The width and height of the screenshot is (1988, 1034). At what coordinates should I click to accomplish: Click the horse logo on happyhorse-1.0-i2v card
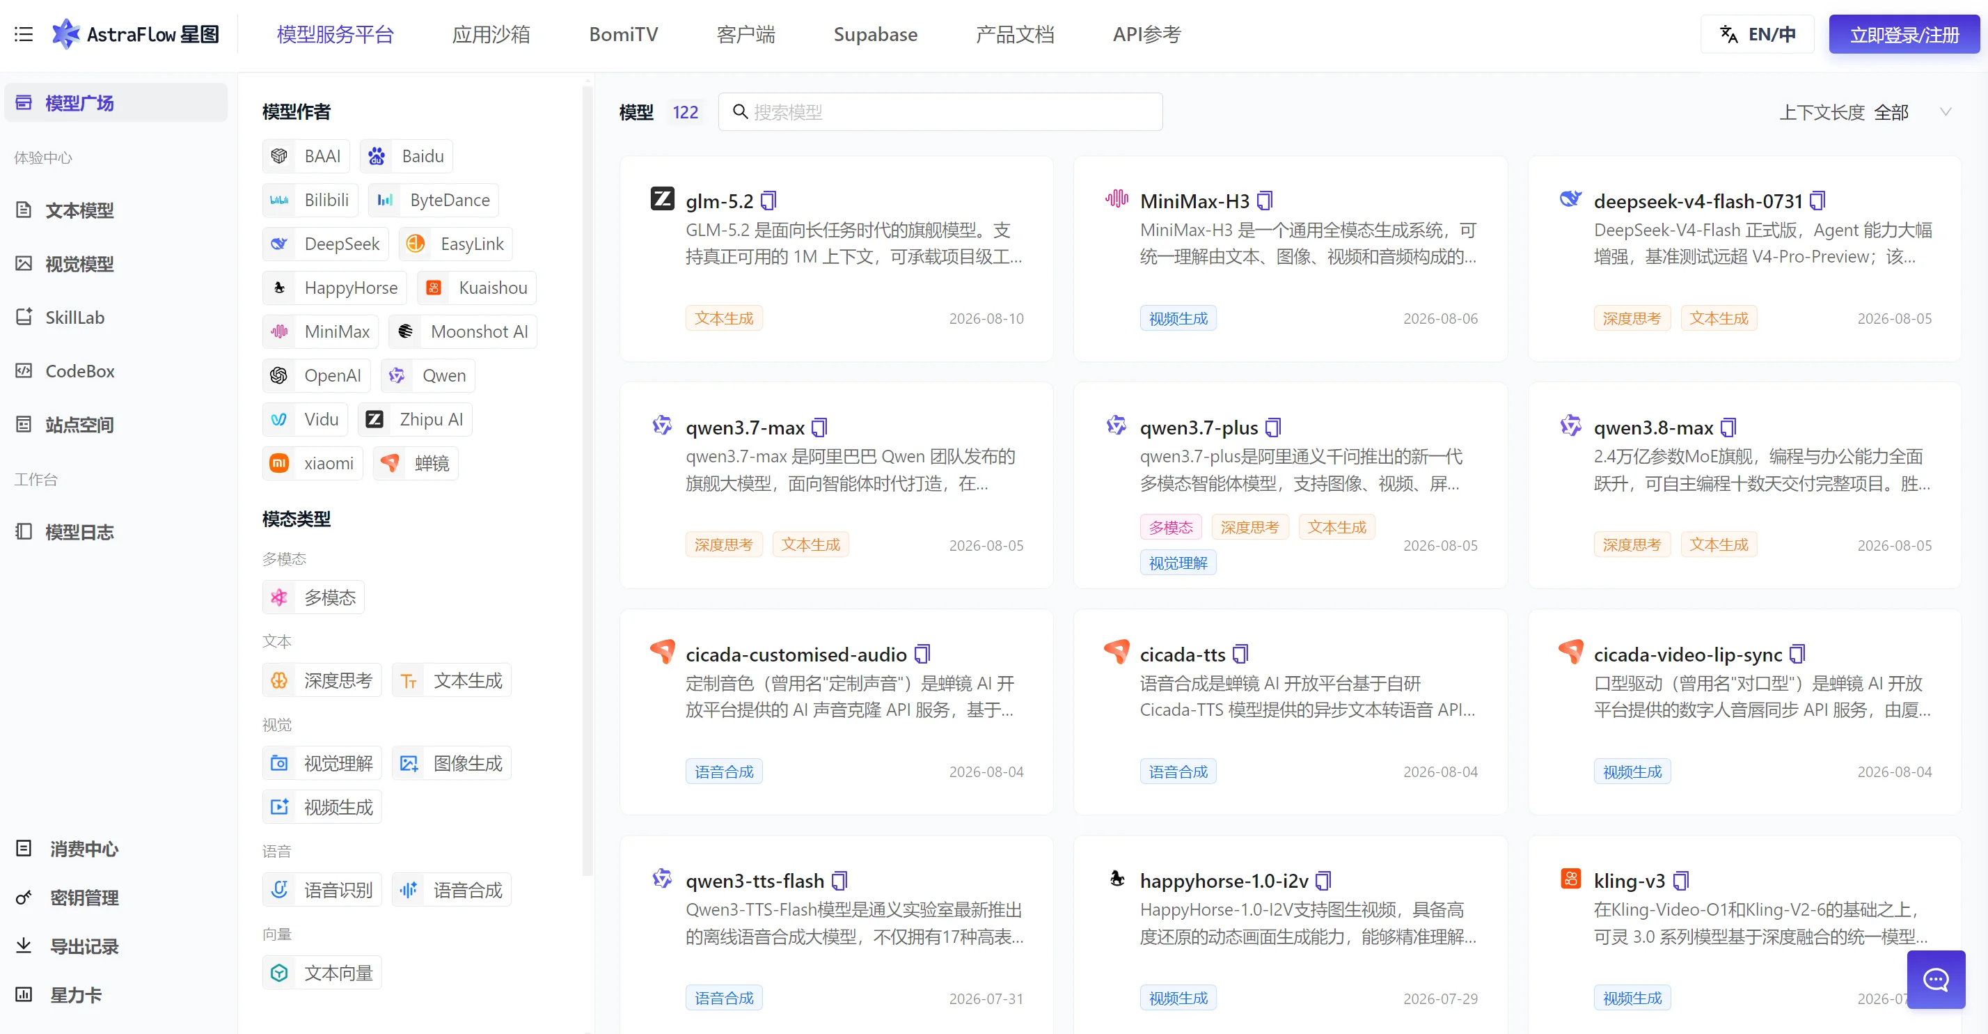click(x=1117, y=879)
